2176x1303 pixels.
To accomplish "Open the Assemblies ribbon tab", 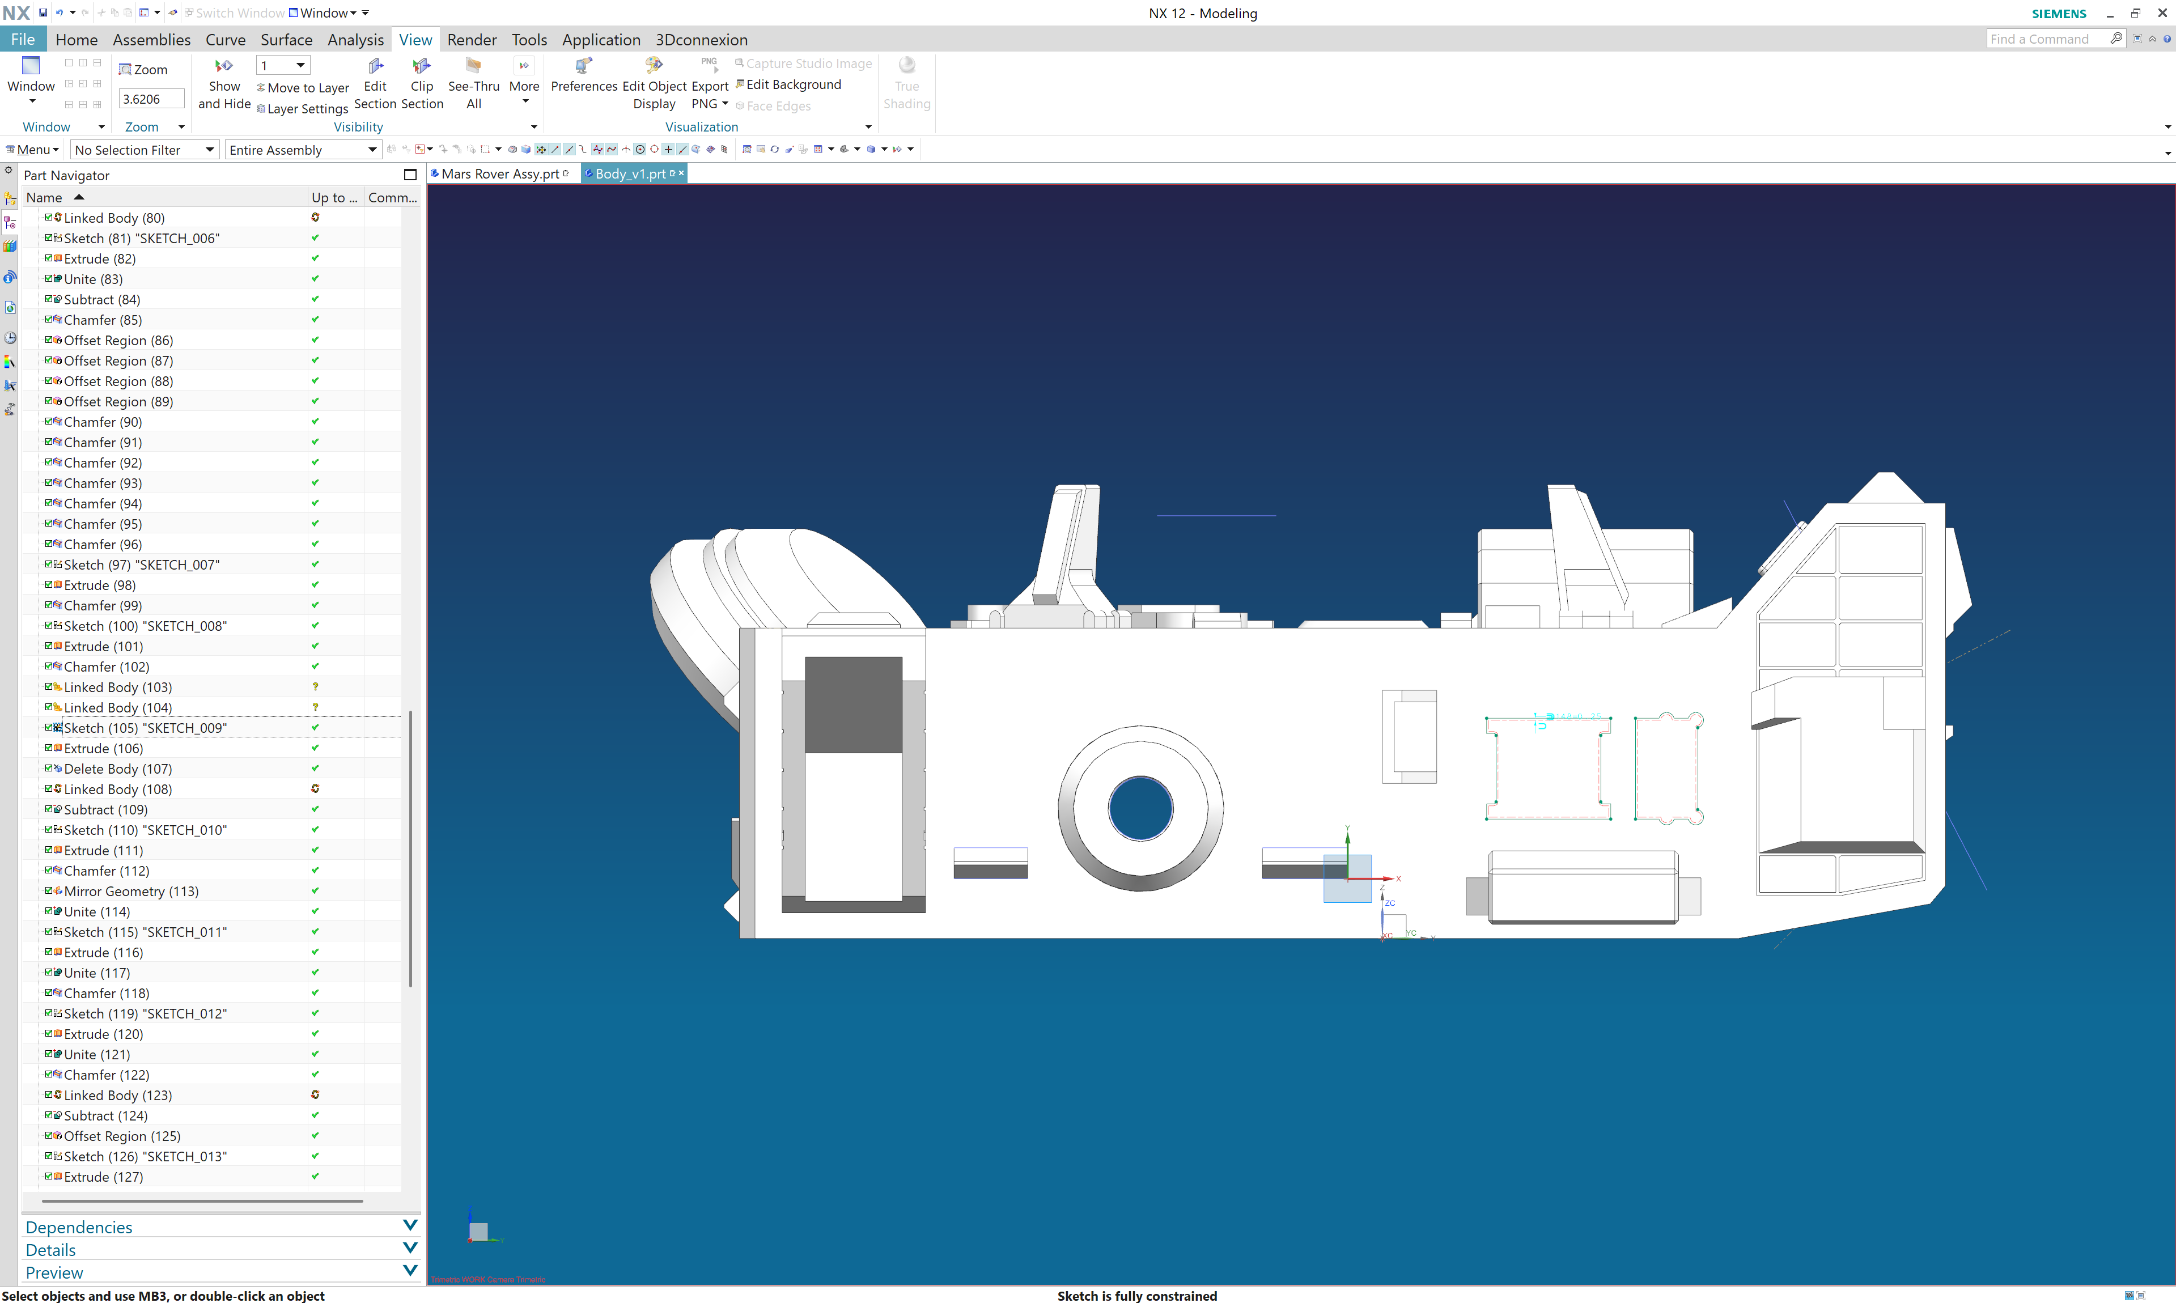I will 151,40.
